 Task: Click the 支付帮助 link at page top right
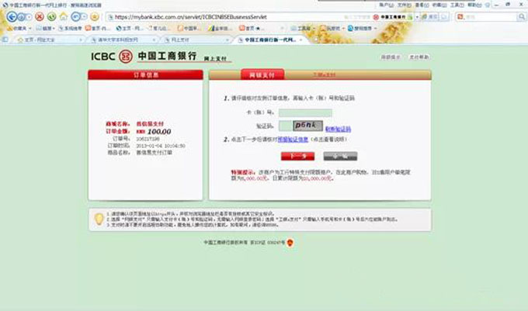click(x=419, y=57)
